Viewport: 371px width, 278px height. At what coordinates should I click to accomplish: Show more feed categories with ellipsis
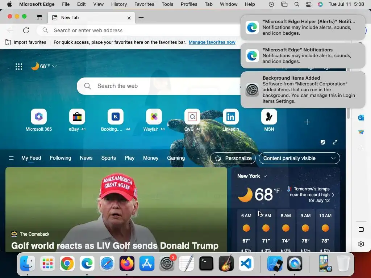pyautogui.click(x=198, y=158)
